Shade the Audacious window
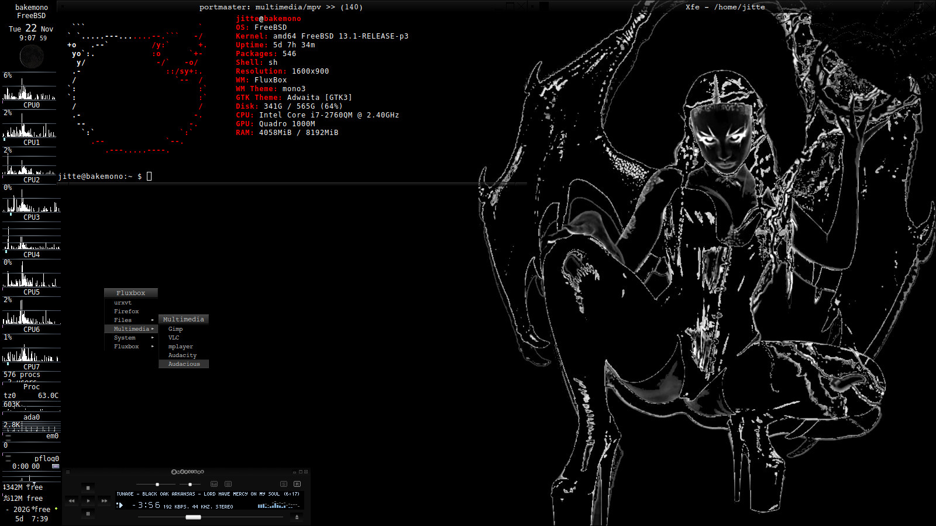This screenshot has height=526, width=936. [301, 472]
